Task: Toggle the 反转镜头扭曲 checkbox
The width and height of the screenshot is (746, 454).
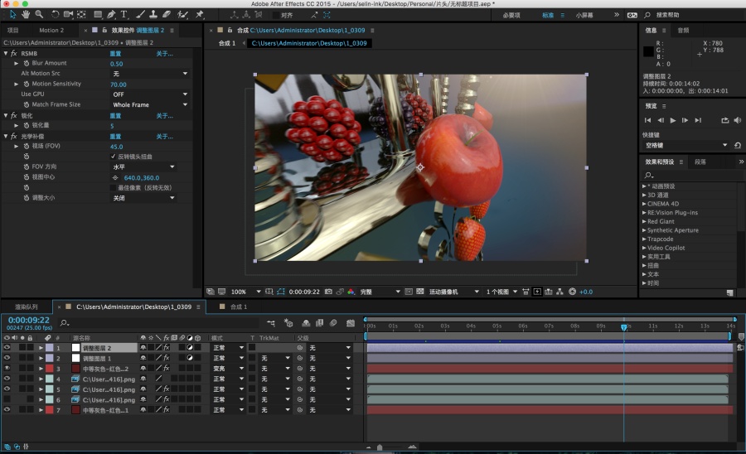Action: coord(114,157)
